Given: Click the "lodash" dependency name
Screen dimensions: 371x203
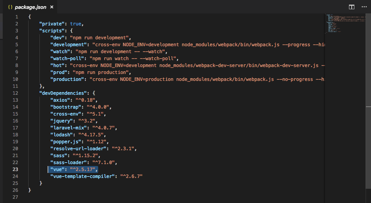Looking at the screenshot, I should coord(62,134).
